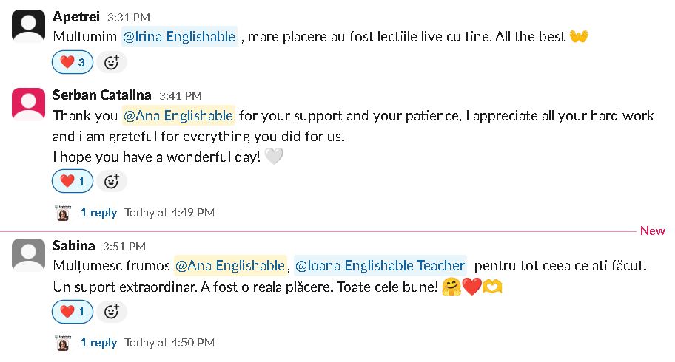The width and height of the screenshot is (675, 362).
Task: Toggle heart reaction on Sabina's message
Action: point(73,312)
